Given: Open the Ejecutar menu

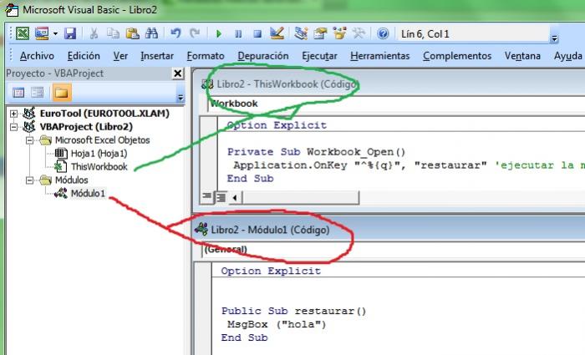Looking at the screenshot, I should 319,56.
